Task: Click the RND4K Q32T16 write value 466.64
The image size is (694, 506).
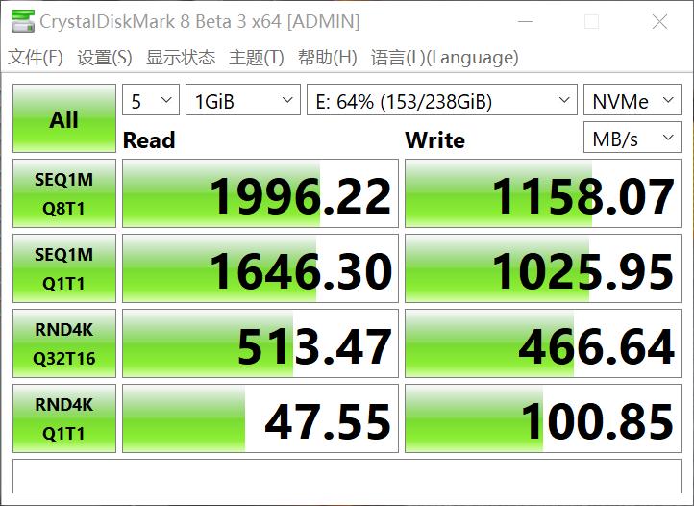Action: click(543, 343)
